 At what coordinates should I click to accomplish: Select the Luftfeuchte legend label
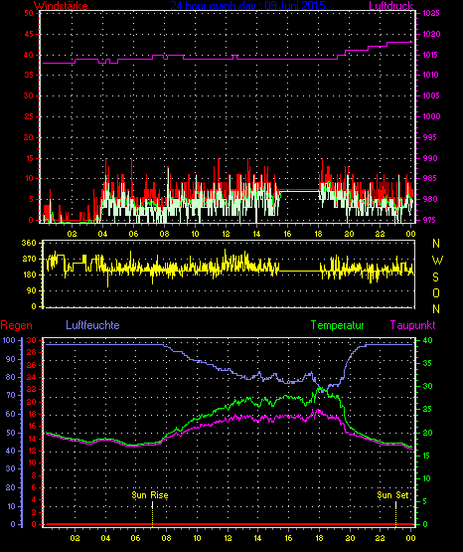tap(92, 325)
